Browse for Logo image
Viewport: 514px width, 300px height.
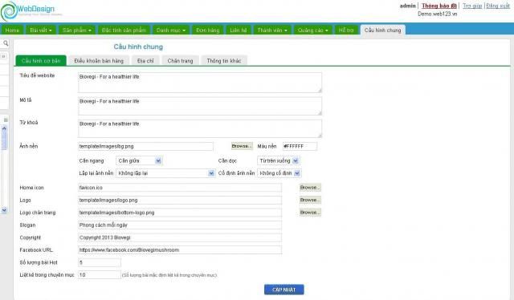click(x=310, y=200)
